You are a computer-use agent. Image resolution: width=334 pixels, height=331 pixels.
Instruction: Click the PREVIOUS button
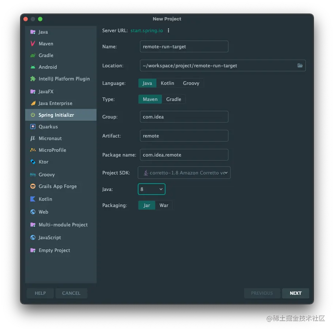point(262,293)
